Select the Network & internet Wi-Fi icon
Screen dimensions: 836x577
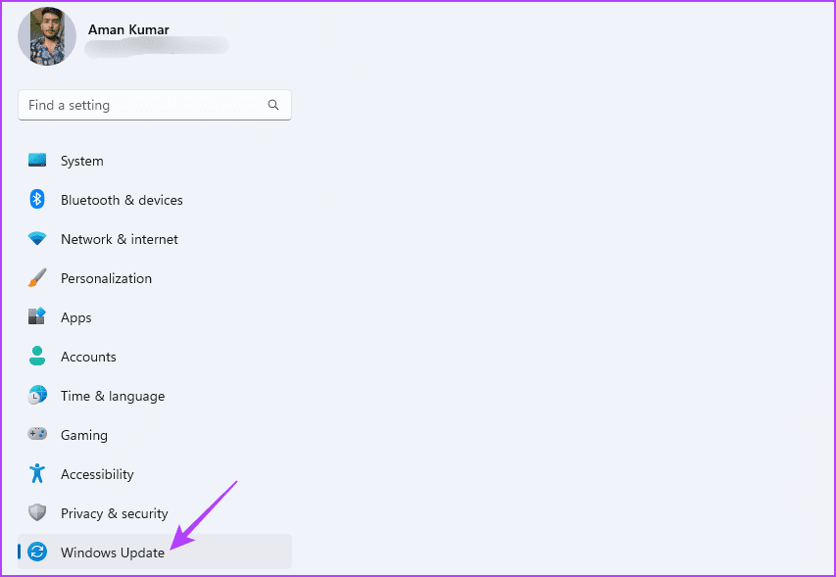36,238
